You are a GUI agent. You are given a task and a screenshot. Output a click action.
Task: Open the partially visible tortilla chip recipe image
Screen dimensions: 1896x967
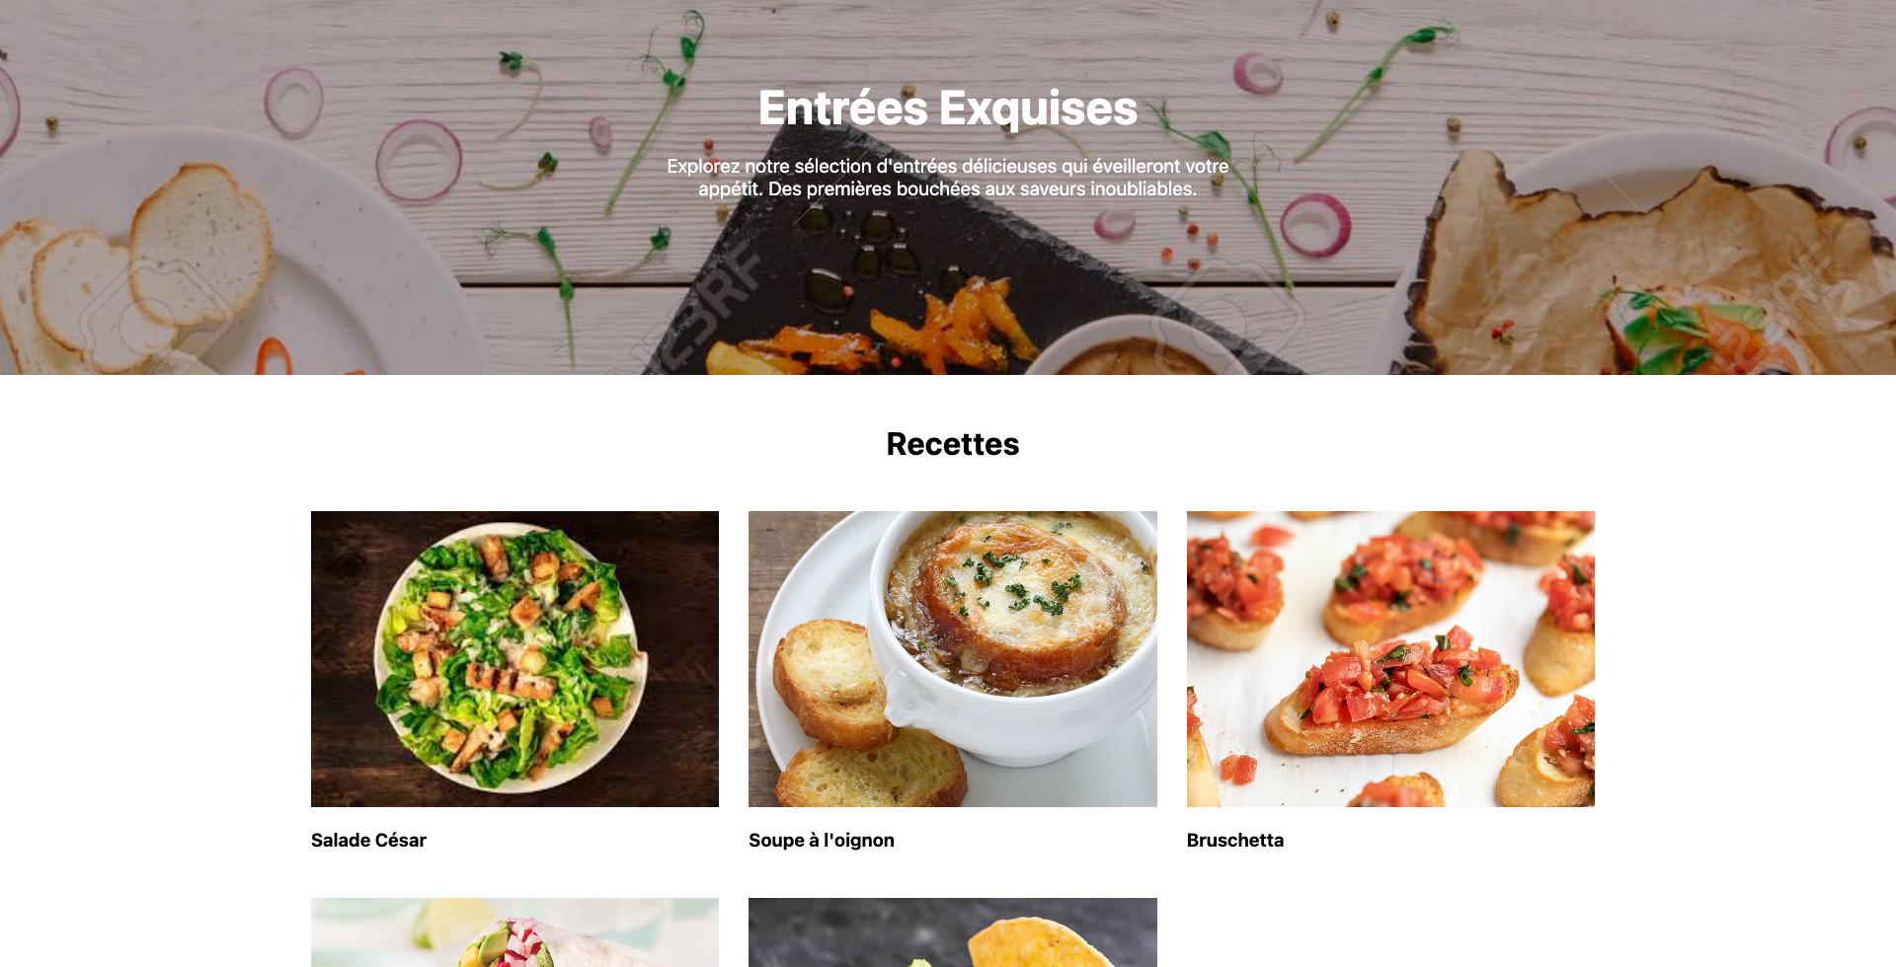(x=952, y=932)
